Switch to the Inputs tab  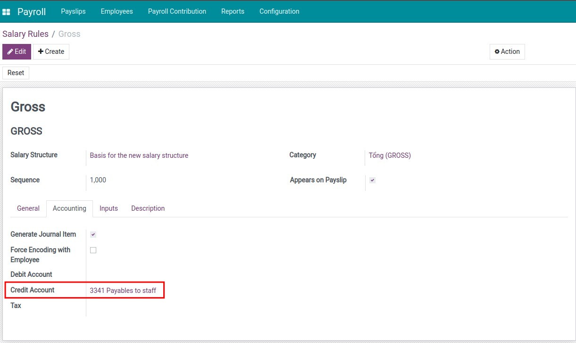pyautogui.click(x=109, y=208)
